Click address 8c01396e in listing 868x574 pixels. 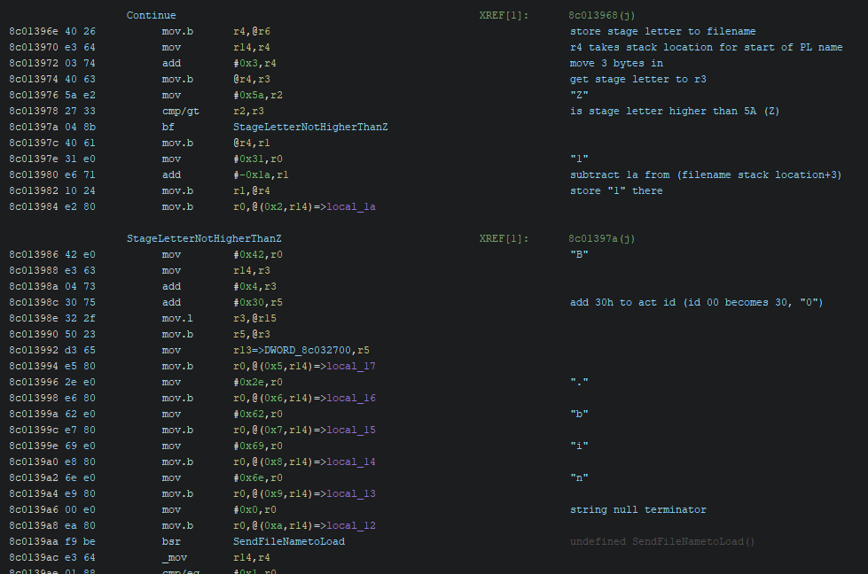(33, 31)
